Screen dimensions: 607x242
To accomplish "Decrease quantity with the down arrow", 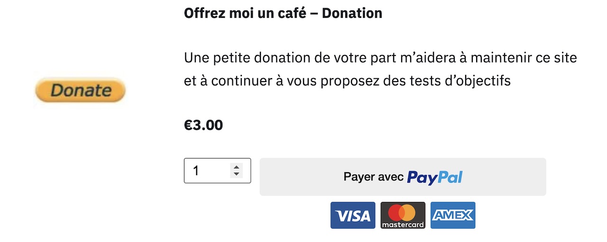I will tap(237, 174).
